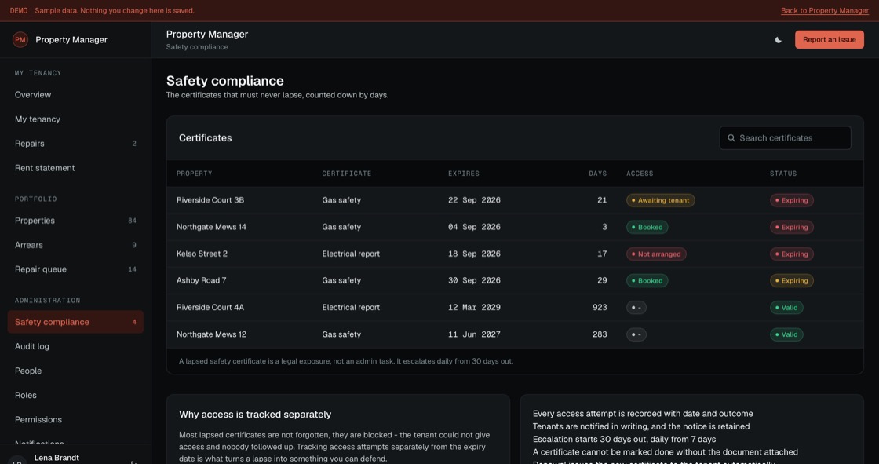Open the People page
Screen dimensions: 879x464
click(x=75, y=371)
